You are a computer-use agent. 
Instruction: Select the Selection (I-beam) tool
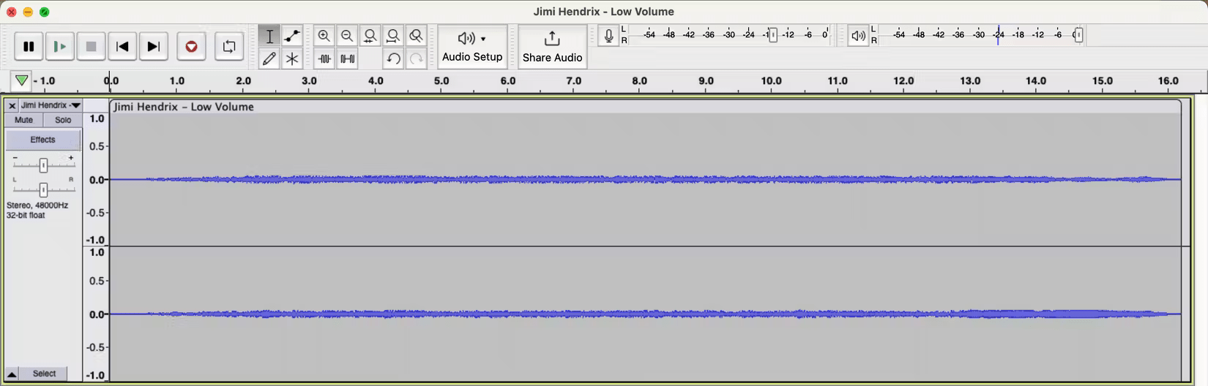coord(269,36)
